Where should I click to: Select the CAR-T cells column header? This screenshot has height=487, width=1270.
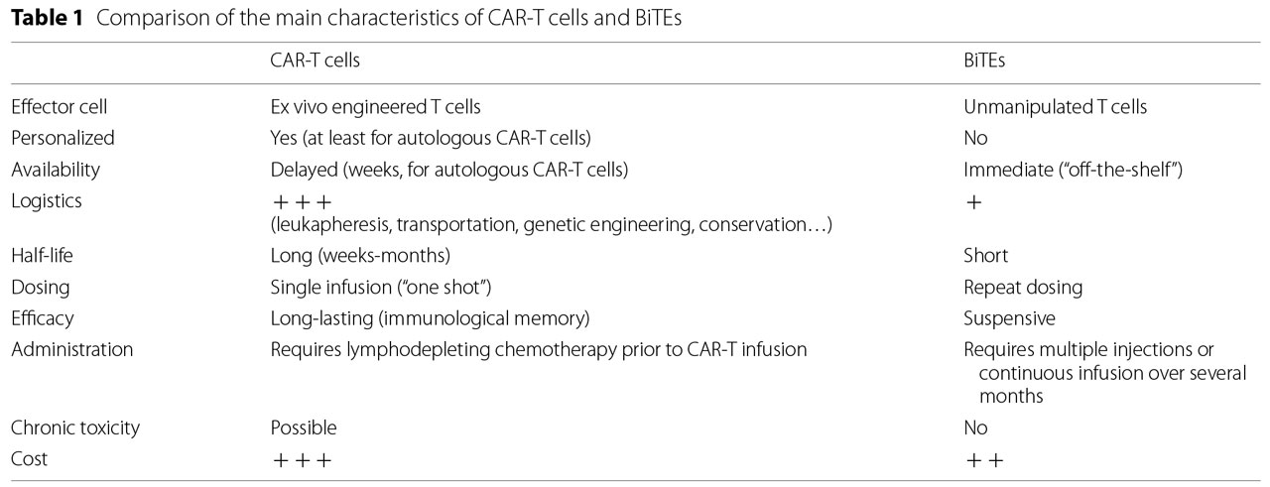[x=315, y=61]
